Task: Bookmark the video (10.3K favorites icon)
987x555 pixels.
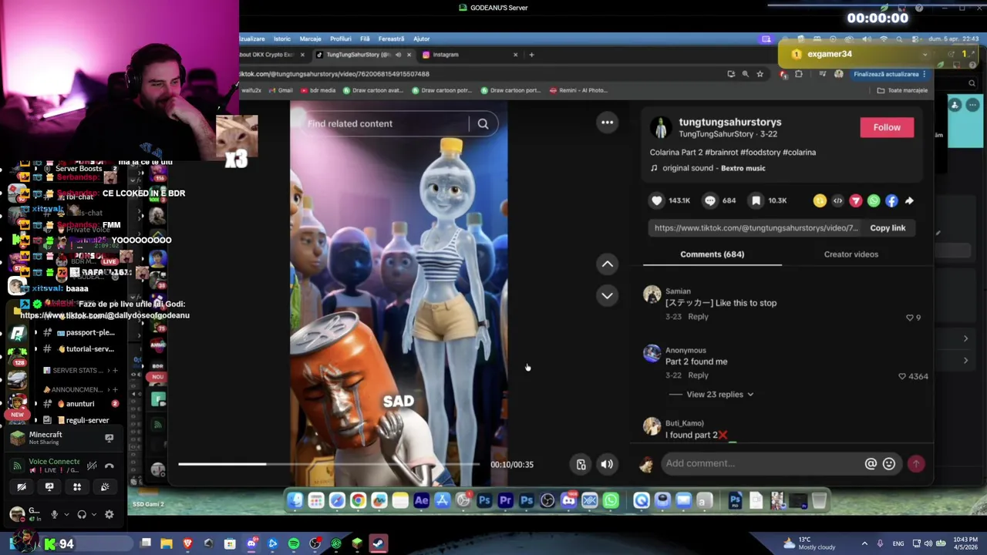Action: click(756, 200)
